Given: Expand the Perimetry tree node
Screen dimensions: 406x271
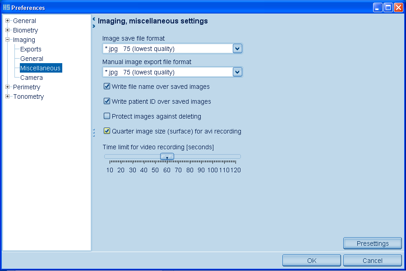Looking at the screenshot, I should pyautogui.click(x=8, y=87).
